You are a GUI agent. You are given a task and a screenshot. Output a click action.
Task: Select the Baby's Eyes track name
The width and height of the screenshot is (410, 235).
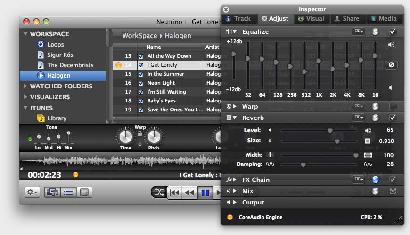point(161,101)
